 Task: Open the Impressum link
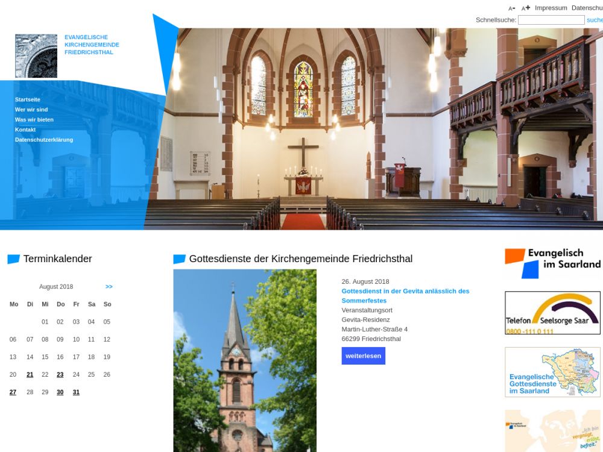(551, 8)
